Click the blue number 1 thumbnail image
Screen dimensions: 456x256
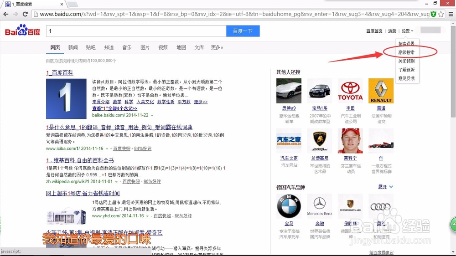coord(66,99)
